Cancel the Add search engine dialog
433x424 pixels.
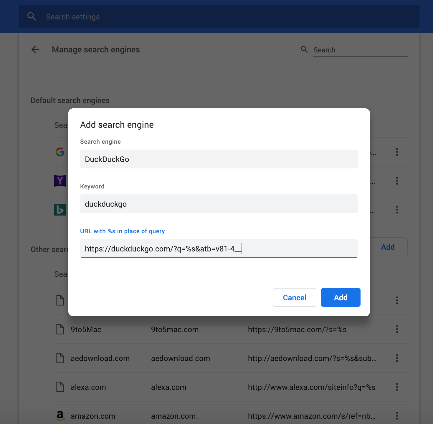point(294,297)
